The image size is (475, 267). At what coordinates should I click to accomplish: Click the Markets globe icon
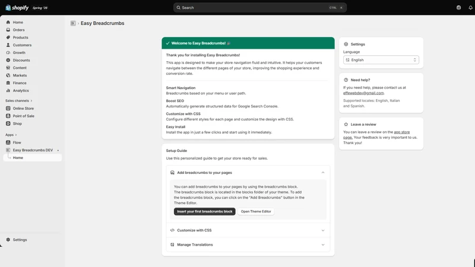tap(8, 75)
